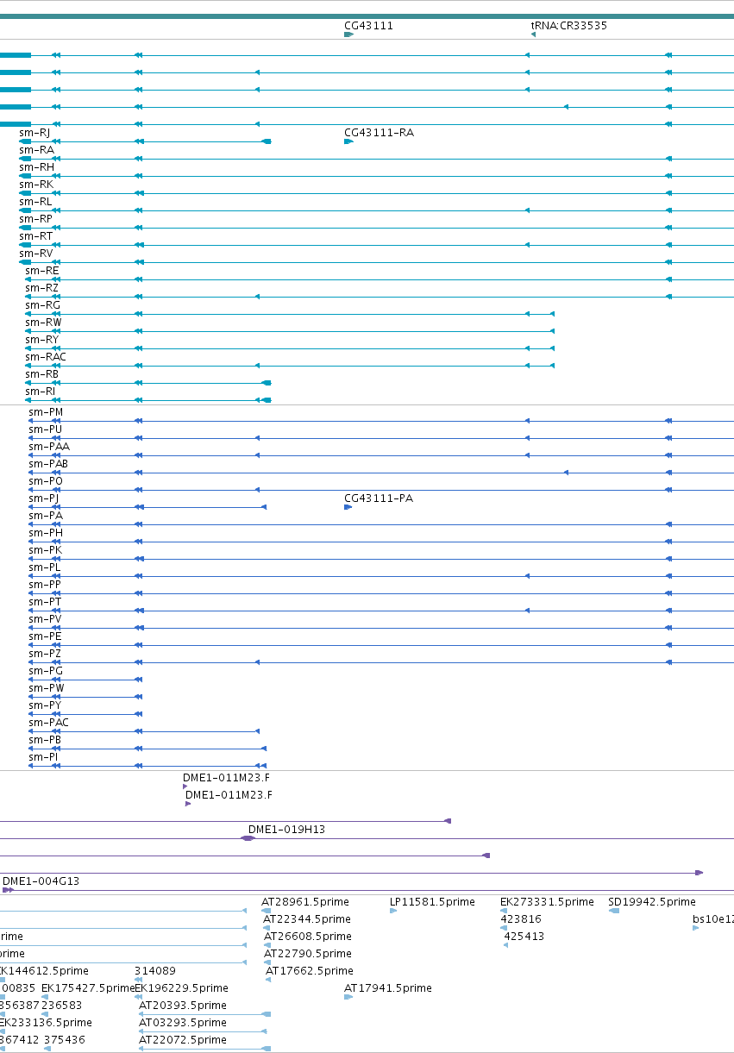Select the sm-RJ transcript label

(35, 133)
